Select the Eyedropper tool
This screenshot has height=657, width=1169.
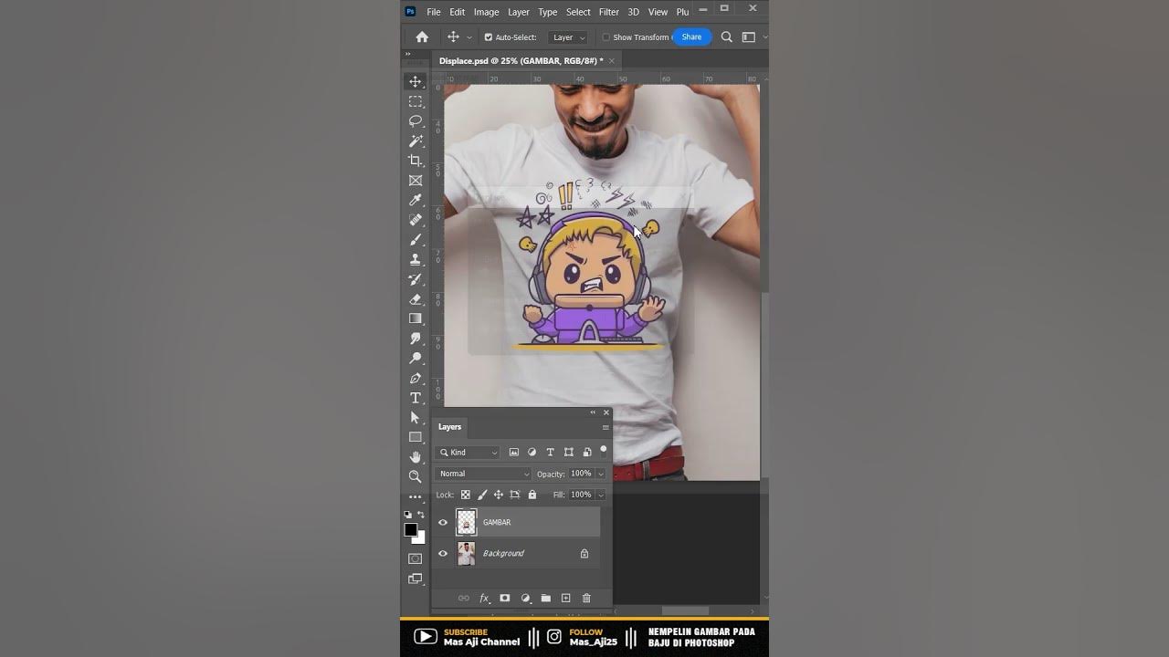[x=416, y=201]
